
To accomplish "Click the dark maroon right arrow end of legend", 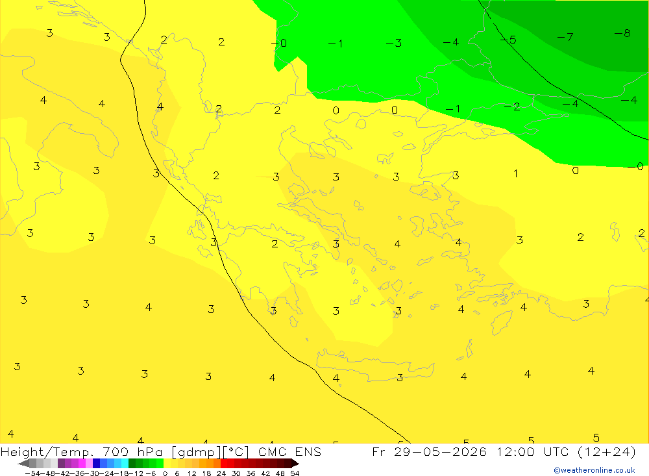I will coord(295,463).
